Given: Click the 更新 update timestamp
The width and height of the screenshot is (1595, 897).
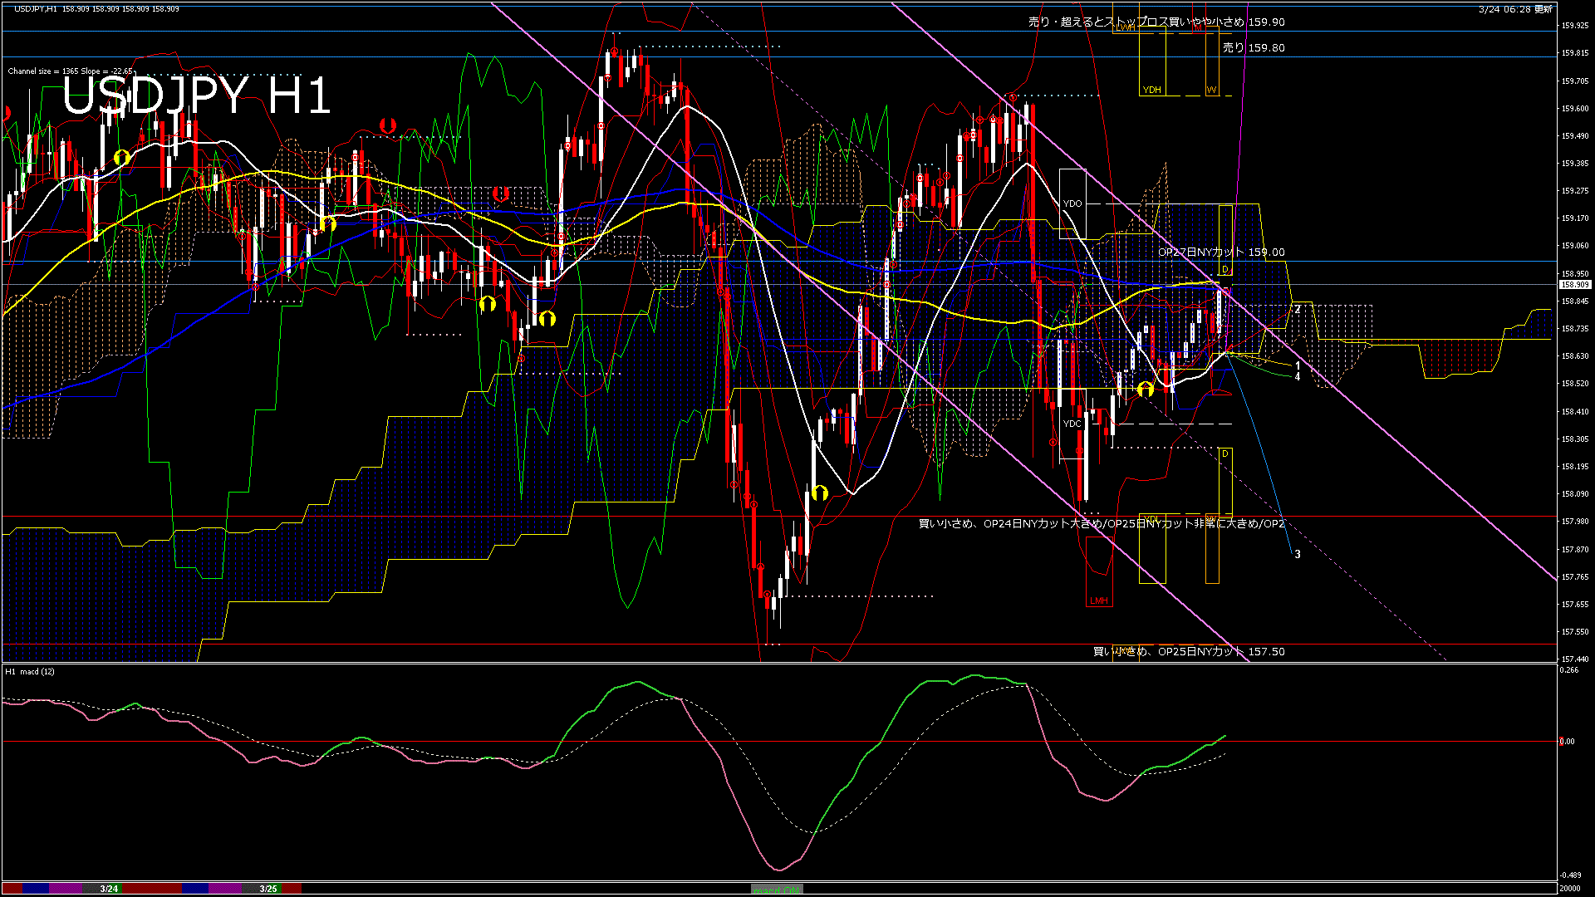Looking at the screenshot, I should coord(1515,9).
